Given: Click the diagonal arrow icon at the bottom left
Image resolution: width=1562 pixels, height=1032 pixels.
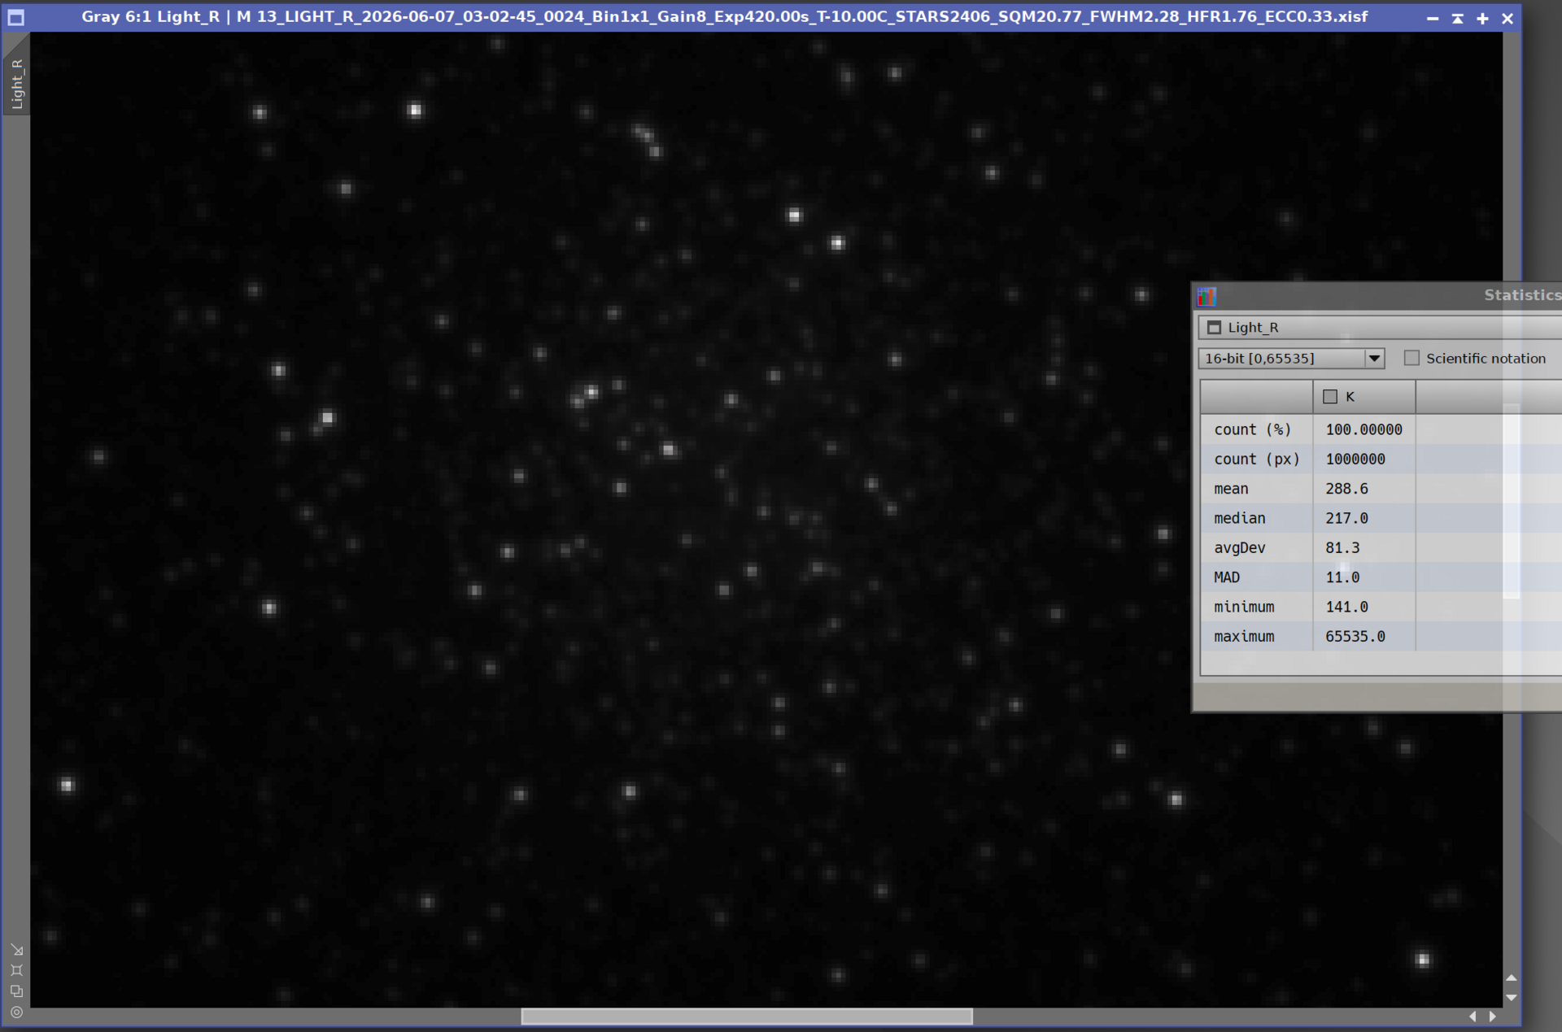Looking at the screenshot, I should tap(16, 949).
